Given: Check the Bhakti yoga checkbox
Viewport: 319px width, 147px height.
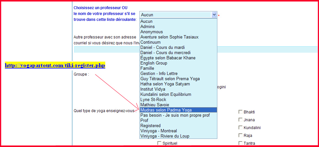Looking at the screenshot, I should tap(240, 112).
